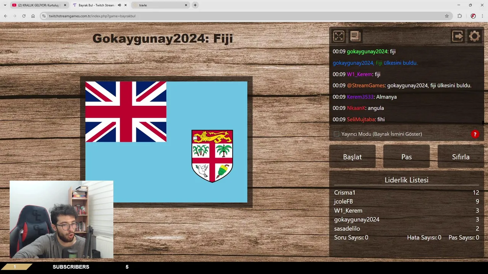Image resolution: width=488 pixels, height=274 pixels.
Task: Click the Fiji flag image
Action: point(166,142)
